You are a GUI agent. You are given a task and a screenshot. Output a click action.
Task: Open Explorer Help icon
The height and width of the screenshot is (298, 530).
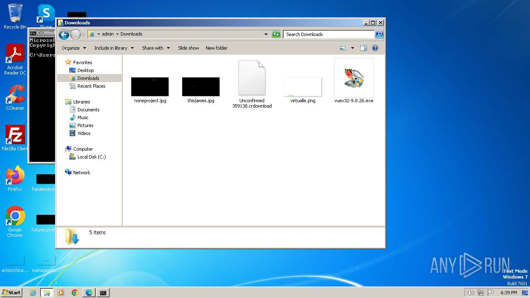(x=375, y=48)
